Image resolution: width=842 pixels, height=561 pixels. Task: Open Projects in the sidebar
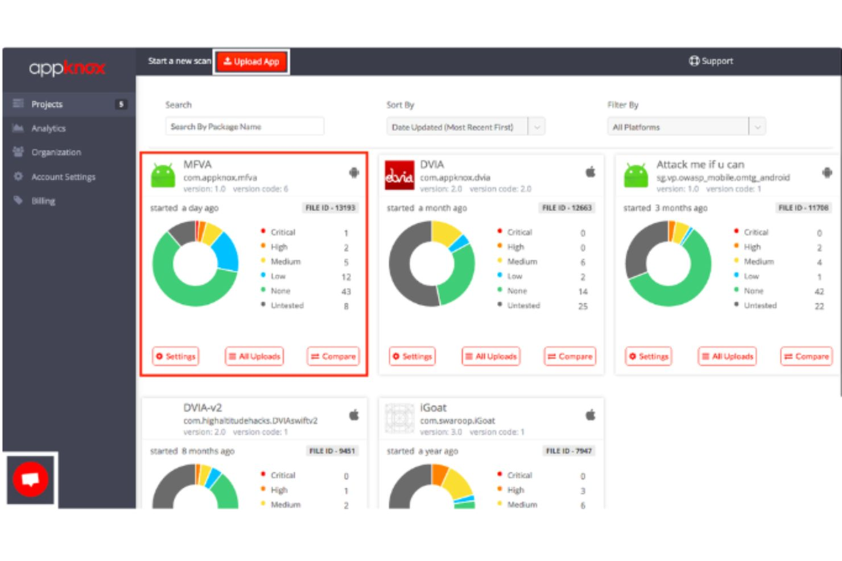pyautogui.click(x=69, y=104)
